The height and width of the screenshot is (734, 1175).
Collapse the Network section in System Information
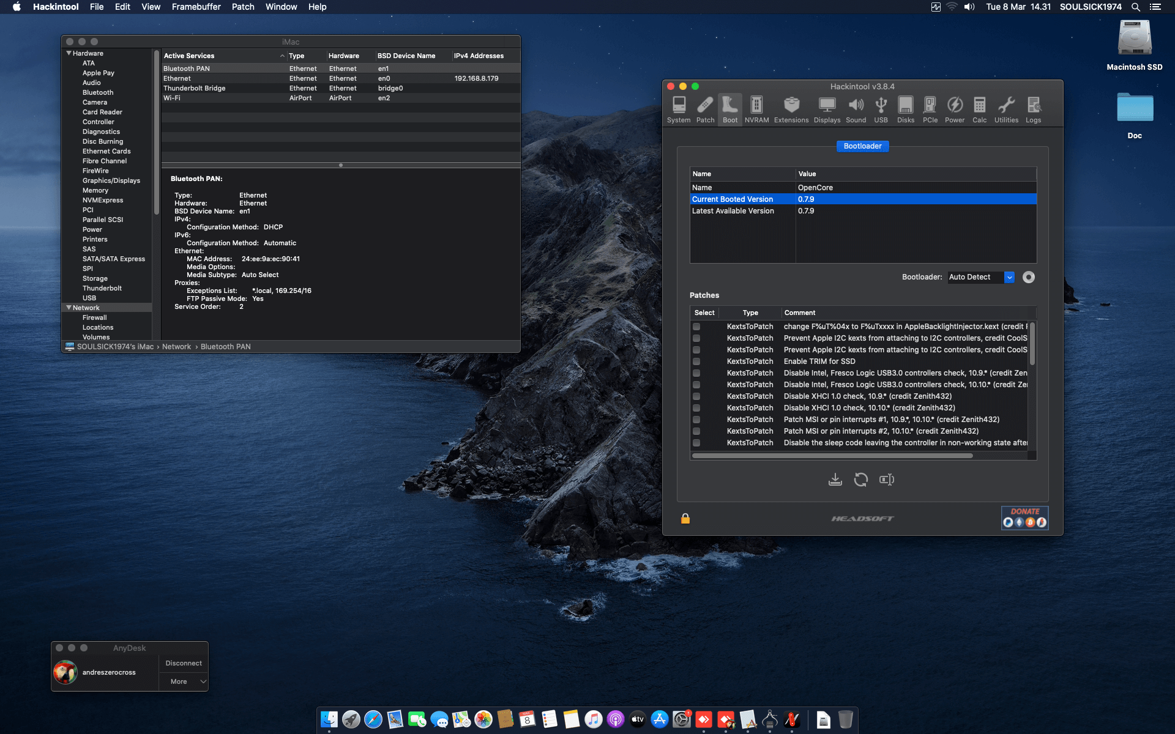click(x=69, y=308)
